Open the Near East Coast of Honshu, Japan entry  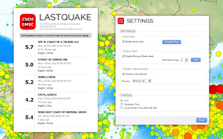(56, 118)
